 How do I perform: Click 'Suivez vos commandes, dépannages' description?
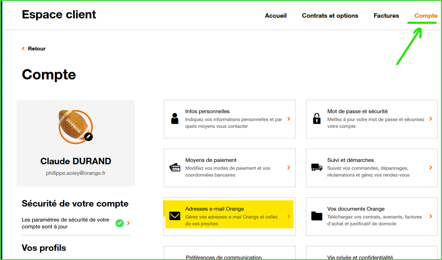[369, 172]
